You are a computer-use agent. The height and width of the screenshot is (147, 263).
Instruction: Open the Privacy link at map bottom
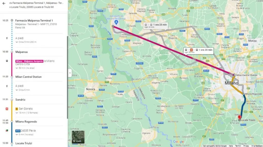[246, 146]
